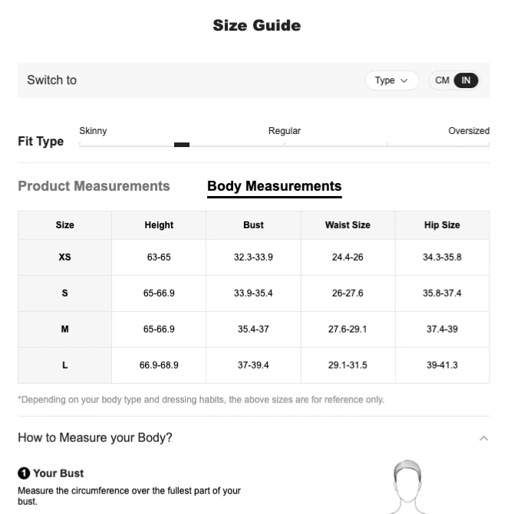Collapse the How to Measure section chevron

coord(483,438)
